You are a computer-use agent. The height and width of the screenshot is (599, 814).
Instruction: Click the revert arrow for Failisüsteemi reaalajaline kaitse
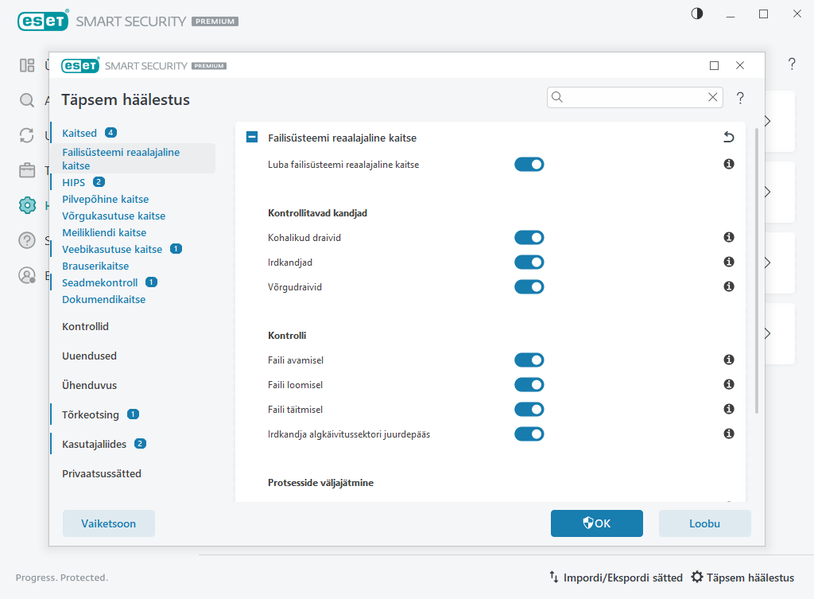pos(728,138)
